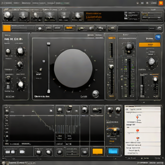
Task: Click the large round gray dial in center
Action: click(73, 68)
